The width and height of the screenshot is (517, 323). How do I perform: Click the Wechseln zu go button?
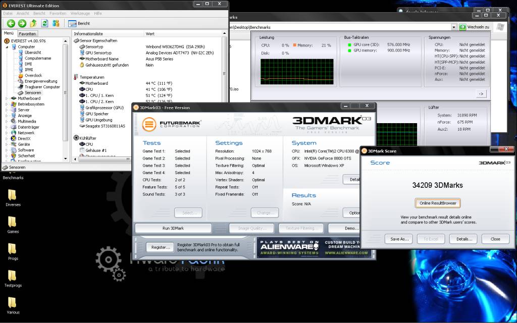click(x=475, y=27)
